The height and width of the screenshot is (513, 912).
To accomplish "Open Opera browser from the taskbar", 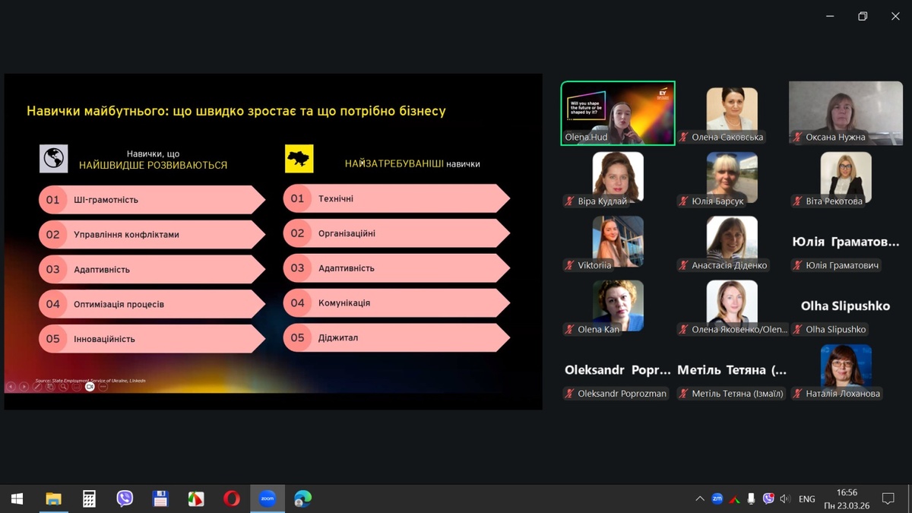I will click(x=232, y=499).
